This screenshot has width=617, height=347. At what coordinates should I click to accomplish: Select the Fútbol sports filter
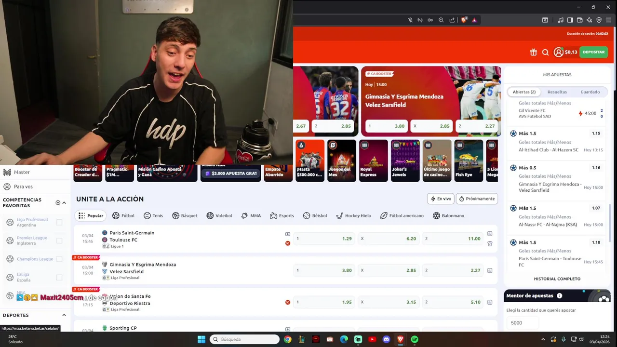coord(123,215)
